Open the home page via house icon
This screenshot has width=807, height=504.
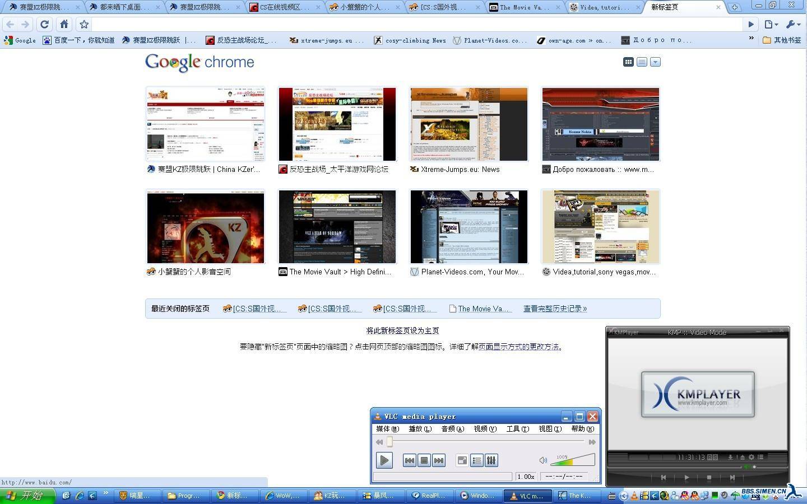[64, 24]
